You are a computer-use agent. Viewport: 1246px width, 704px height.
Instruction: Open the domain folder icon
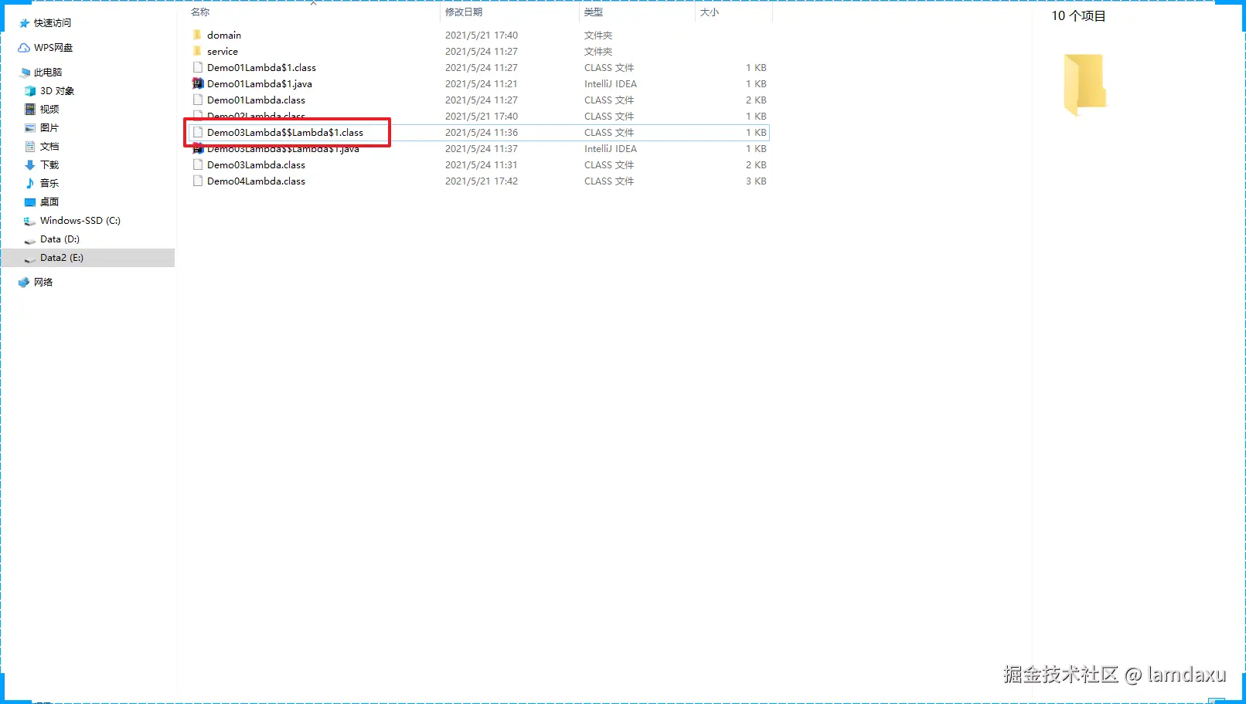click(x=197, y=35)
